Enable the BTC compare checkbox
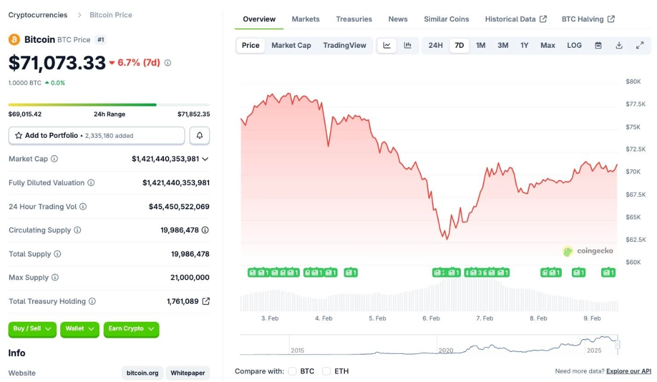This screenshot has width=657, height=382. pos(292,371)
